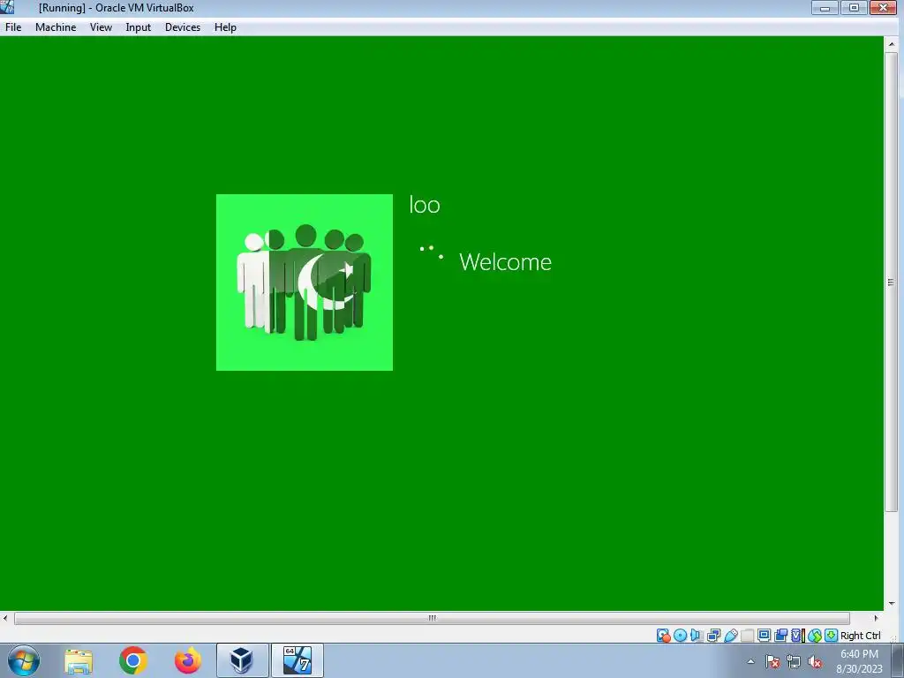The width and height of the screenshot is (904, 678).
Task: Click the keyboard capture green arrow icon
Action: (x=831, y=636)
